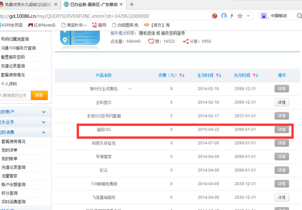The height and width of the screenshot is (210, 302).
Task: Open 号码归属地查询 in sidebar
Action: tap(15, 39)
